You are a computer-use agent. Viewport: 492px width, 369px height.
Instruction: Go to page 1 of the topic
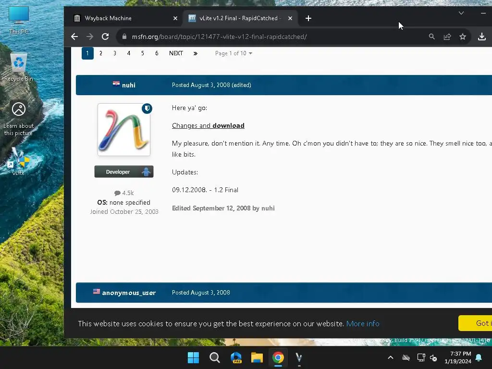pyautogui.click(x=87, y=53)
